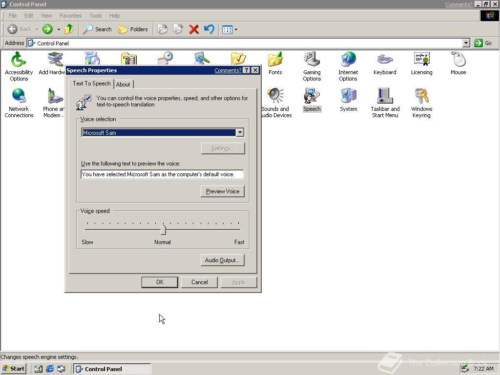
Task: Expand the Address bar dropdown
Action: pos(466,43)
